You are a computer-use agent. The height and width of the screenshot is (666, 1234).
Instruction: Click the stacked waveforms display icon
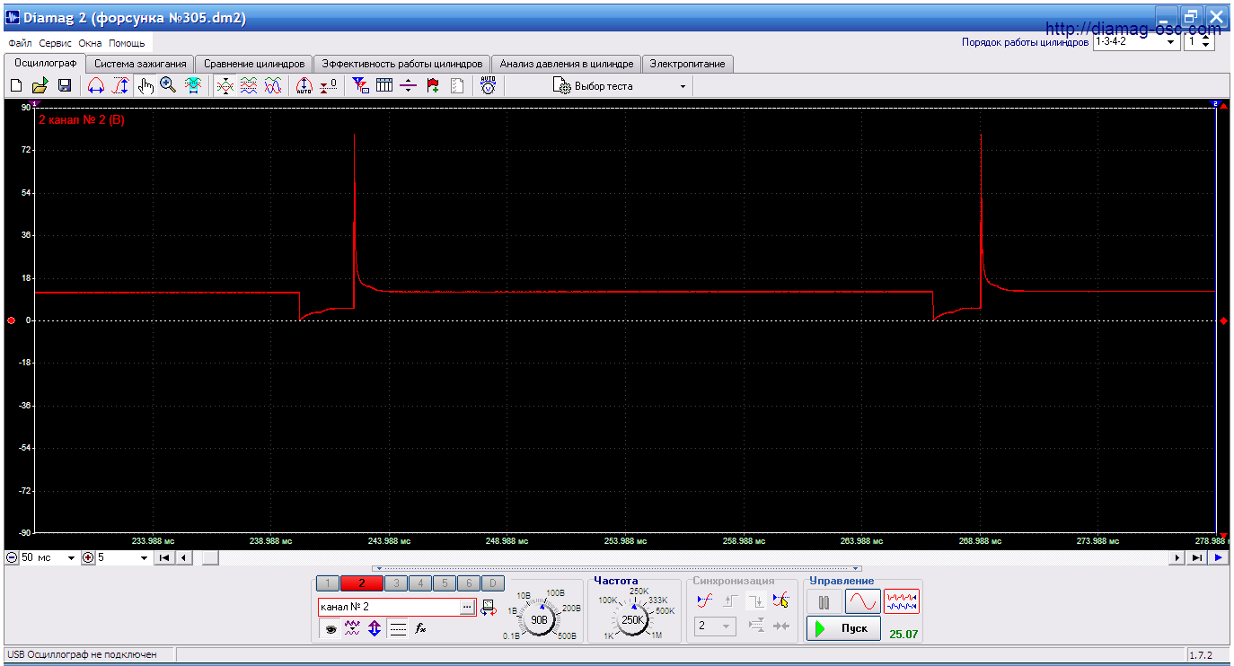click(249, 85)
